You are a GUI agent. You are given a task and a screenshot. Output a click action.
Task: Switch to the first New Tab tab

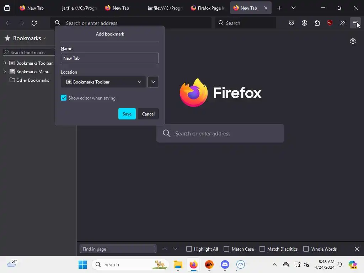(x=35, y=8)
